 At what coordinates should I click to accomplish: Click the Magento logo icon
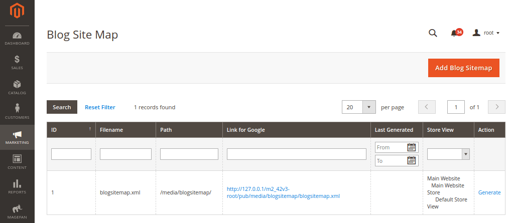coord(17,11)
